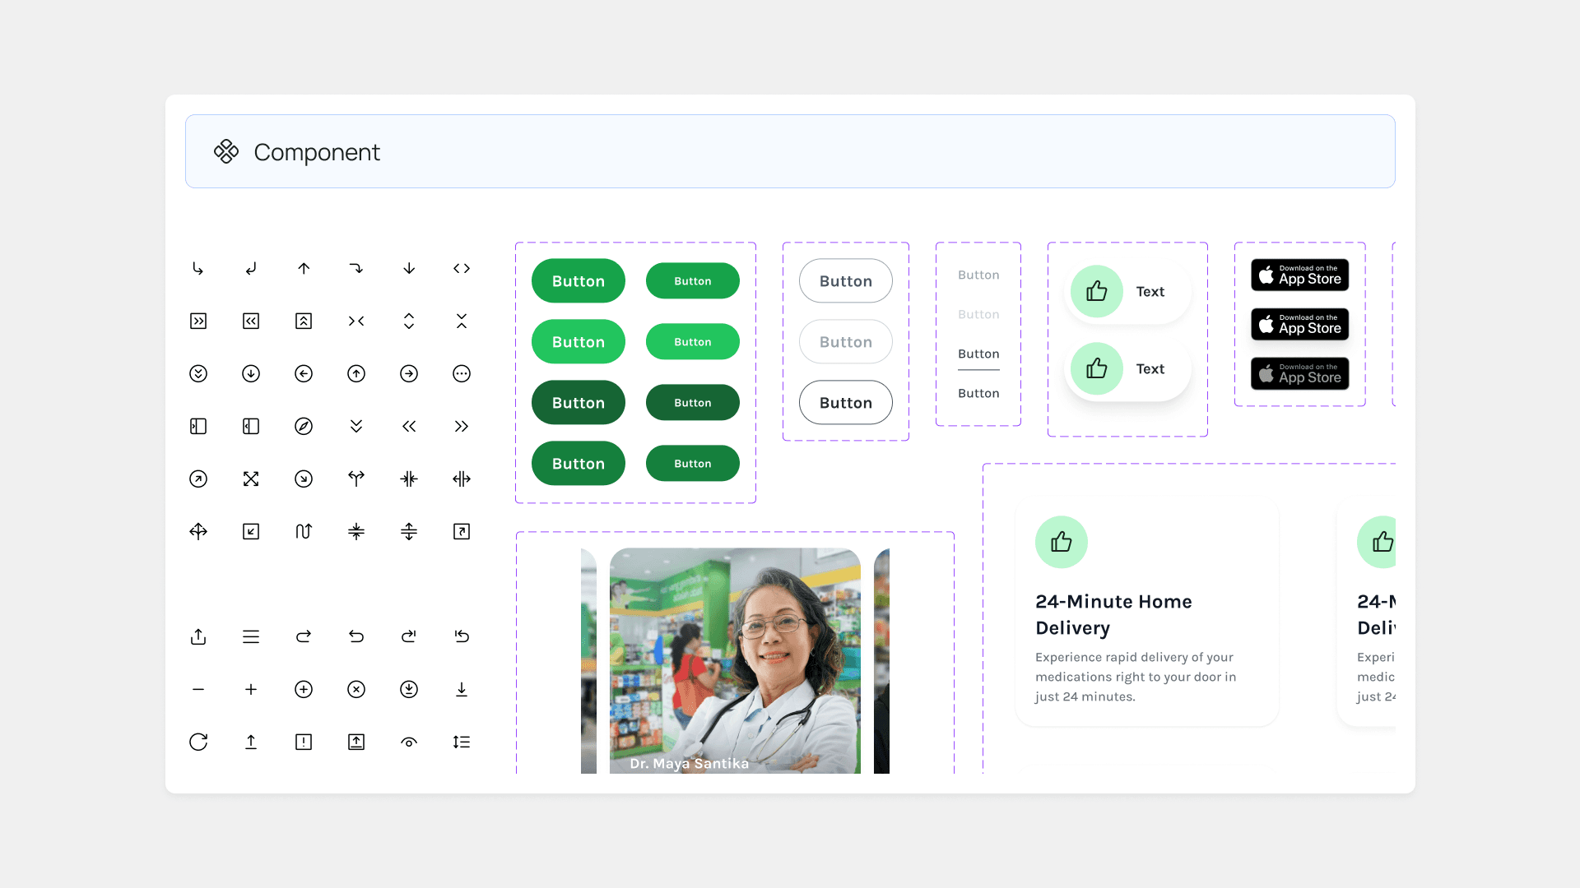Image resolution: width=1580 pixels, height=888 pixels.
Task: Click the circled three-dots more icon
Action: [x=462, y=373]
